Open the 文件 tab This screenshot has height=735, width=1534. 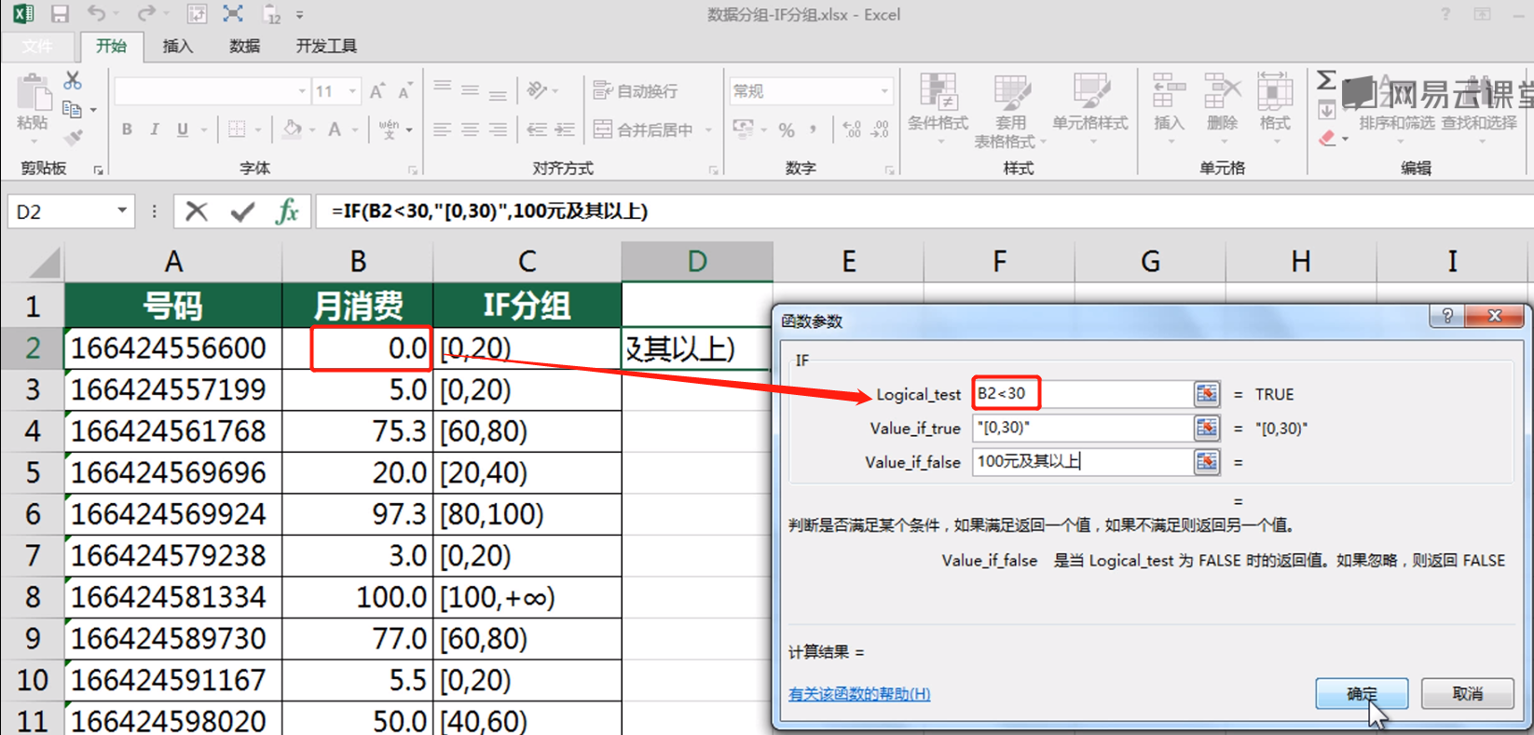click(37, 46)
